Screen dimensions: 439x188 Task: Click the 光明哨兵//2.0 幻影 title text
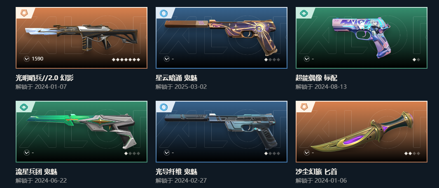tap(44, 78)
